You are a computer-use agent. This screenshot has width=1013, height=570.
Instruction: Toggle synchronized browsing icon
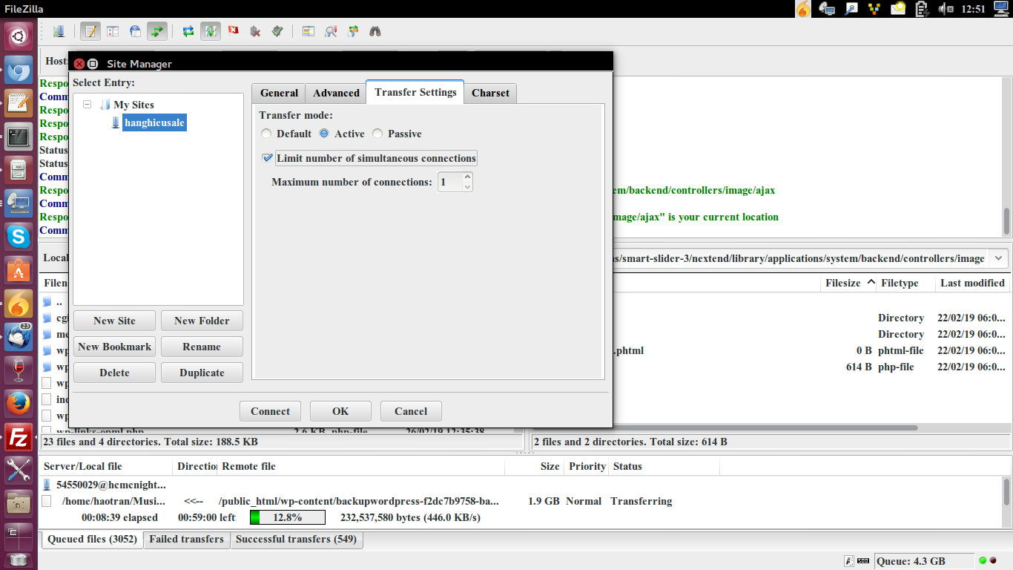pyautogui.click(x=353, y=31)
